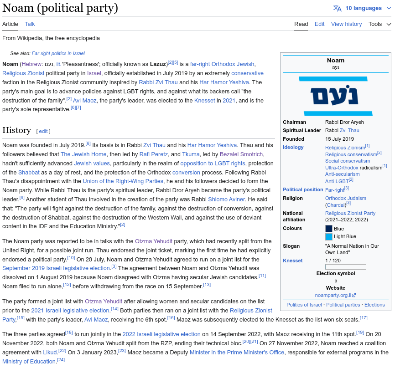Open the Shabbat link
Viewport: 395px width, 368px height.
tap(29, 173)
